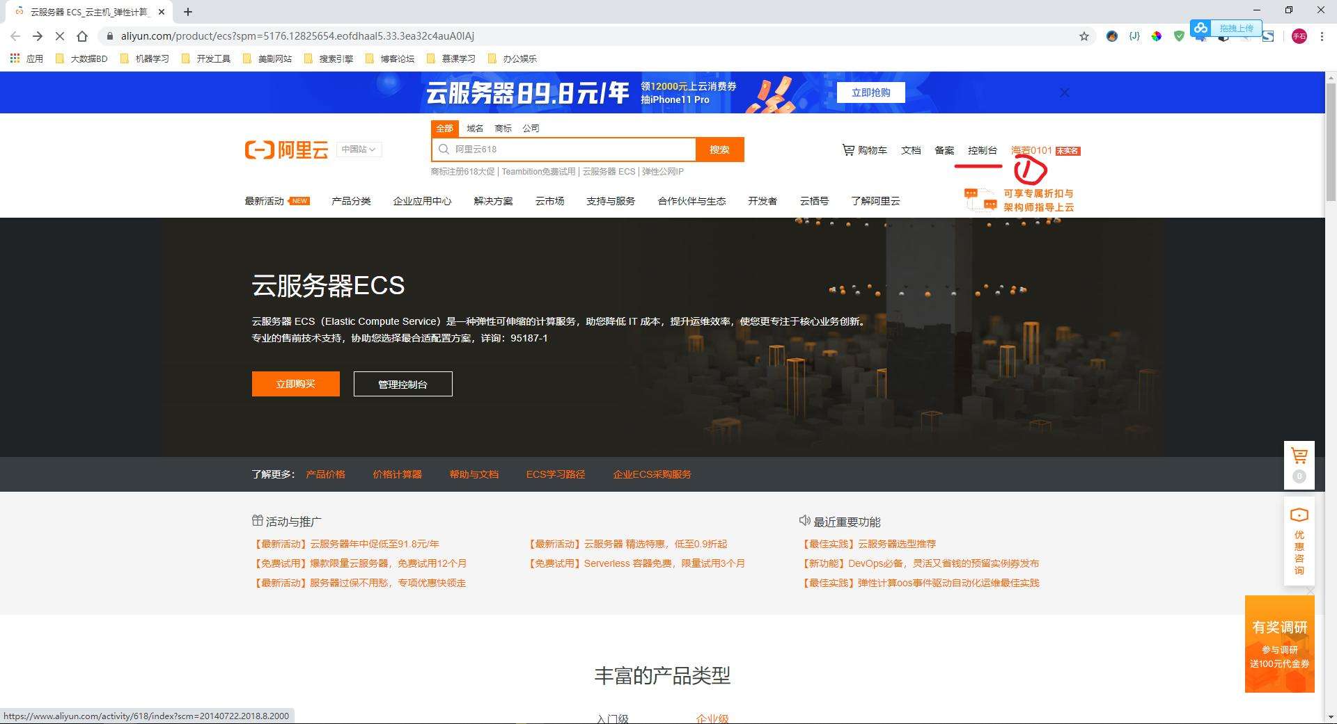The image size is (1337, 724).
Task: Open the 价格计算器 link
Action: click(x=397, y=474)
